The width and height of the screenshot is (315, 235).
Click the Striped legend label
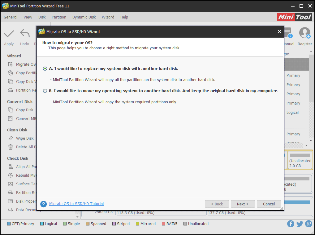123,224
